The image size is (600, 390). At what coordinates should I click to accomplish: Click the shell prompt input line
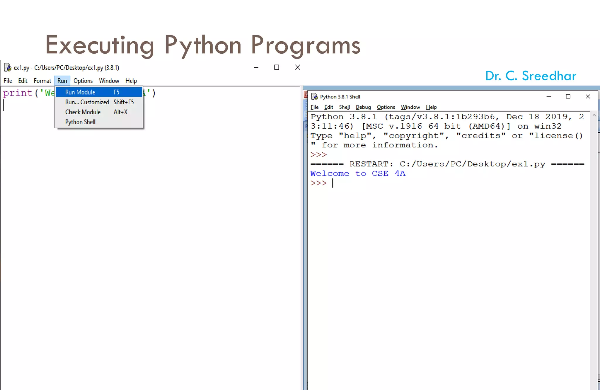point(410,183)
